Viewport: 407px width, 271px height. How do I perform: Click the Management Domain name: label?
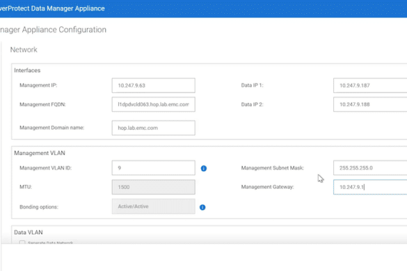tap(52, 128)
